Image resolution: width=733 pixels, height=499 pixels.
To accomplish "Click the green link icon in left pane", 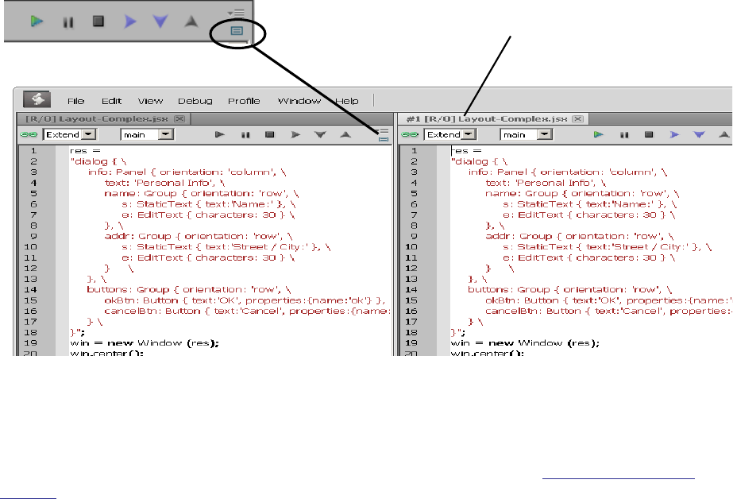I will [x=29, y=135].
